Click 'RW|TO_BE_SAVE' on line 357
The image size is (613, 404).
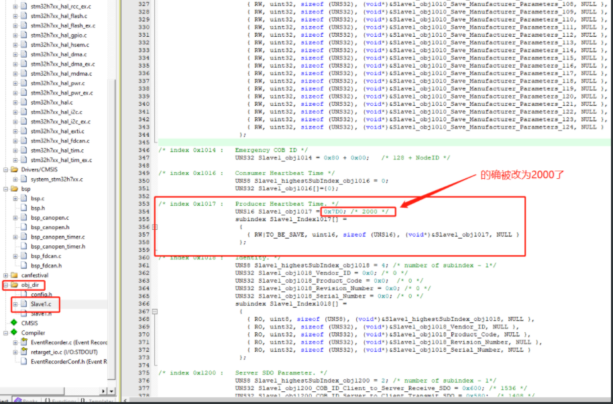(279, 234)
